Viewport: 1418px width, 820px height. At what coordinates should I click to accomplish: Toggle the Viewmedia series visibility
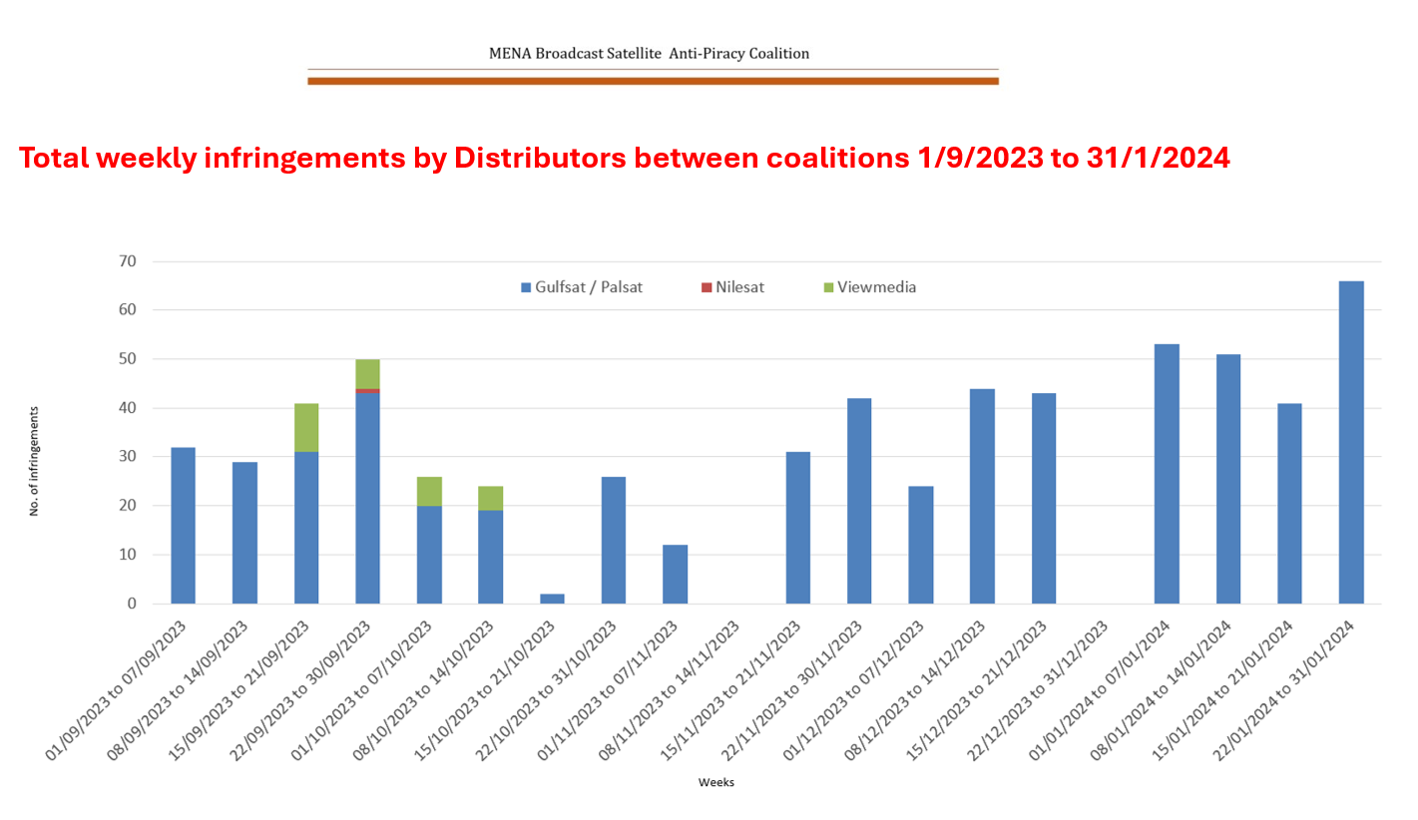pyautogui.click(x=878, y=287)
